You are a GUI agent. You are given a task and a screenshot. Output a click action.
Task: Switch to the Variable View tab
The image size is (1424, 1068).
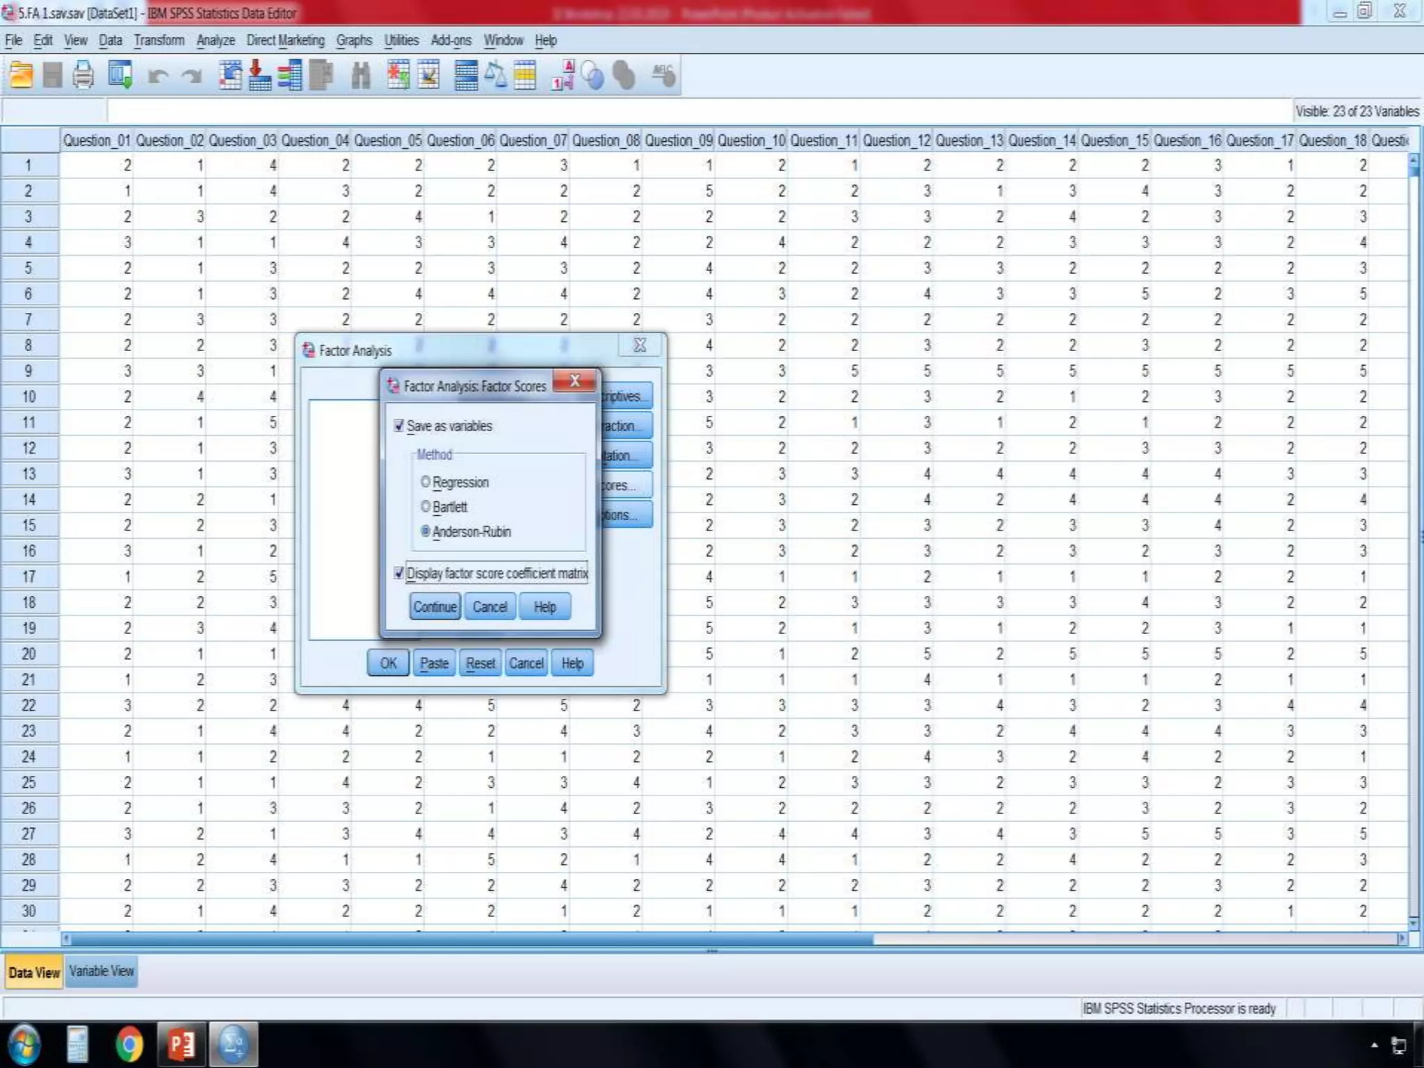(102, 971)
